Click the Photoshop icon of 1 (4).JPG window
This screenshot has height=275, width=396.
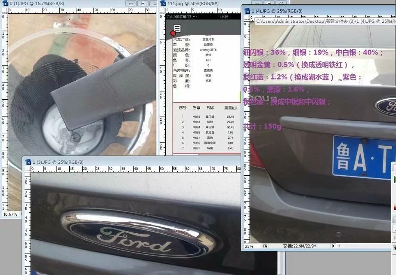(247, 11)
